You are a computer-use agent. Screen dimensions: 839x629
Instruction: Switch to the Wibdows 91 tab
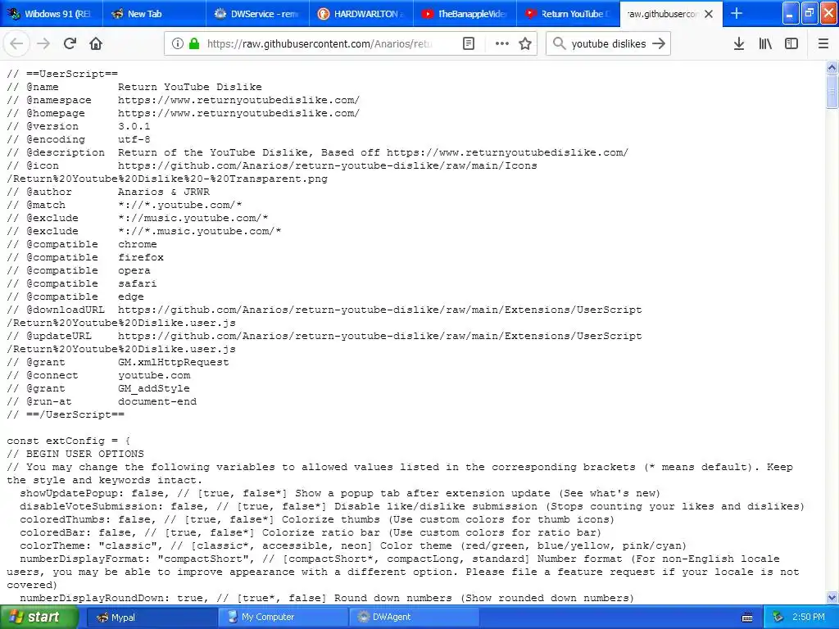point(52,14)
